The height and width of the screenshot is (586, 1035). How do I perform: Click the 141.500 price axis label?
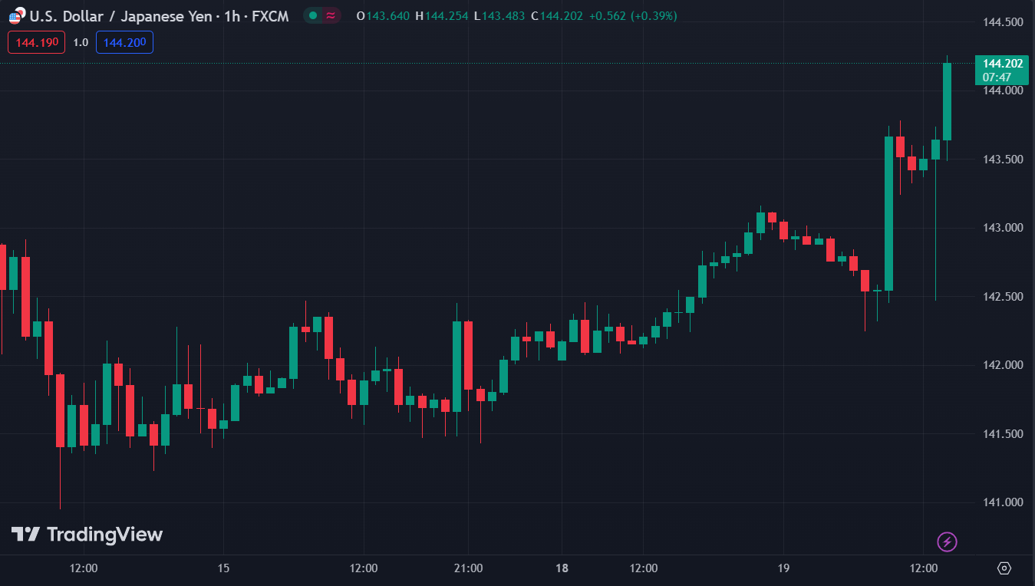1004,434
